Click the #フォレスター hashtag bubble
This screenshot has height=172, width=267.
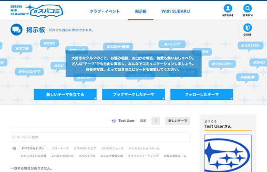pos(222,64)
